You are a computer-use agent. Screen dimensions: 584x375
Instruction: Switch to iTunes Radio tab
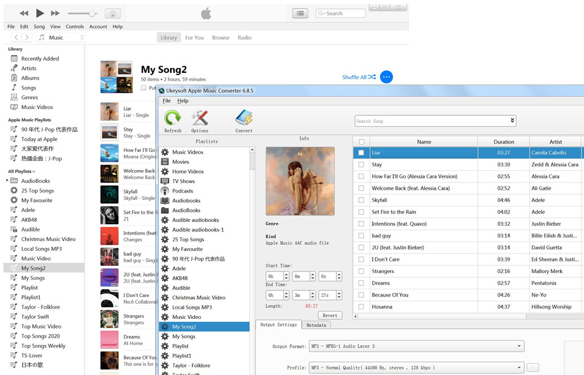click(244, 38)
